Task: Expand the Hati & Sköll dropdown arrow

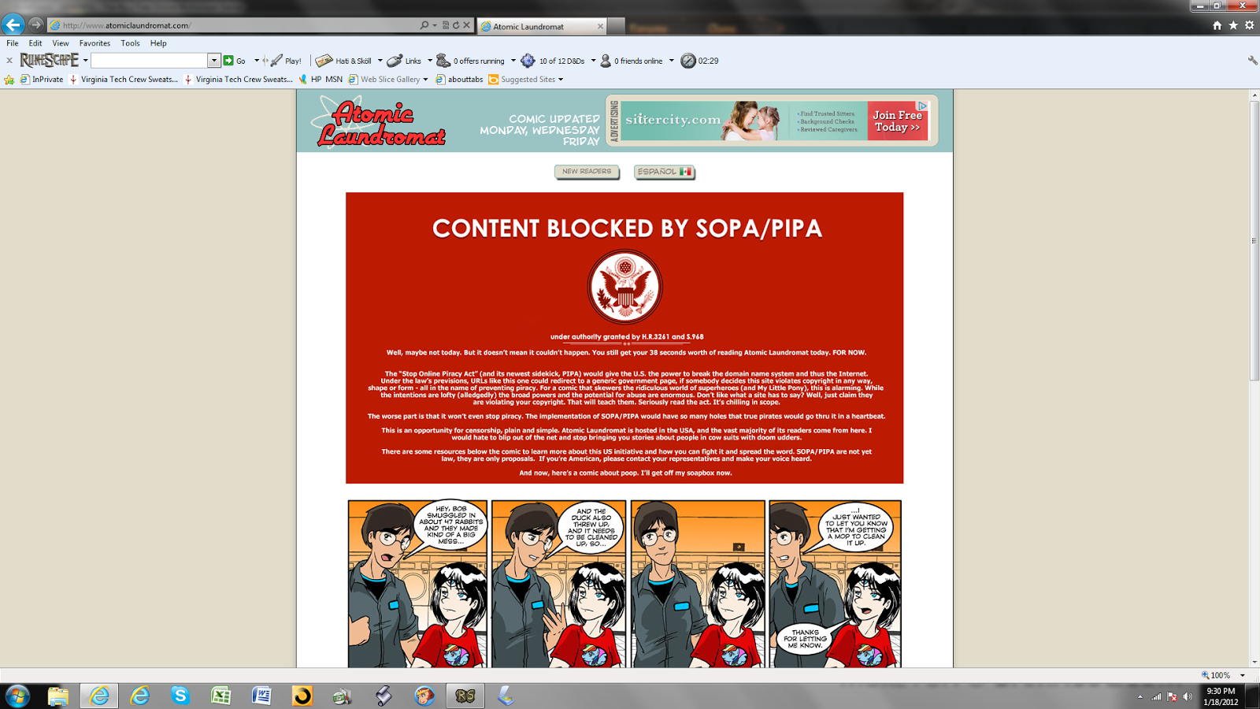Action: 380,61
